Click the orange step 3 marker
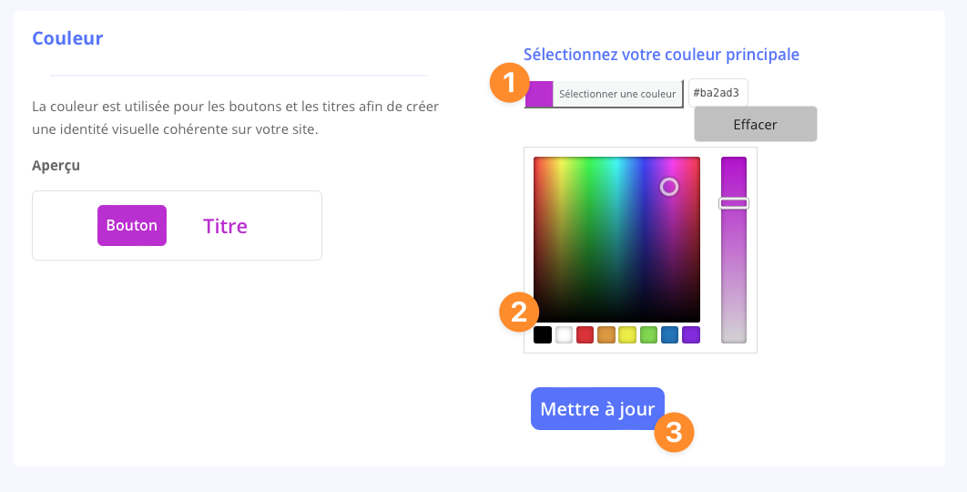This screenshot has height=492, width=967. (x=674, y=432)
